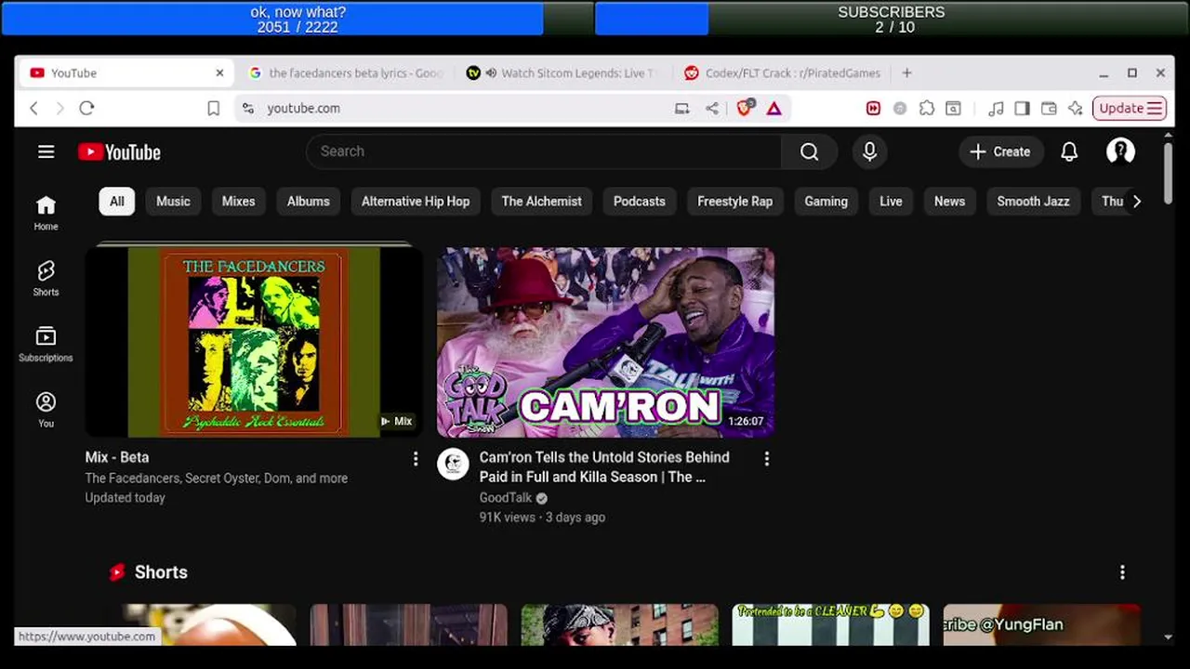Select the Mixes filter chip
Viewport: 1190px width, 669px height.
238,202
